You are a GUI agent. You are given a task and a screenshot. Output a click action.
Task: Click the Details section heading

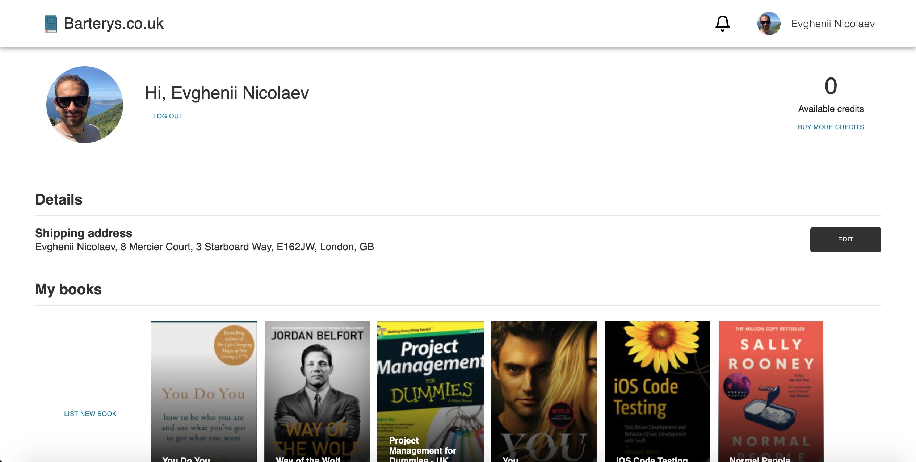59,200
